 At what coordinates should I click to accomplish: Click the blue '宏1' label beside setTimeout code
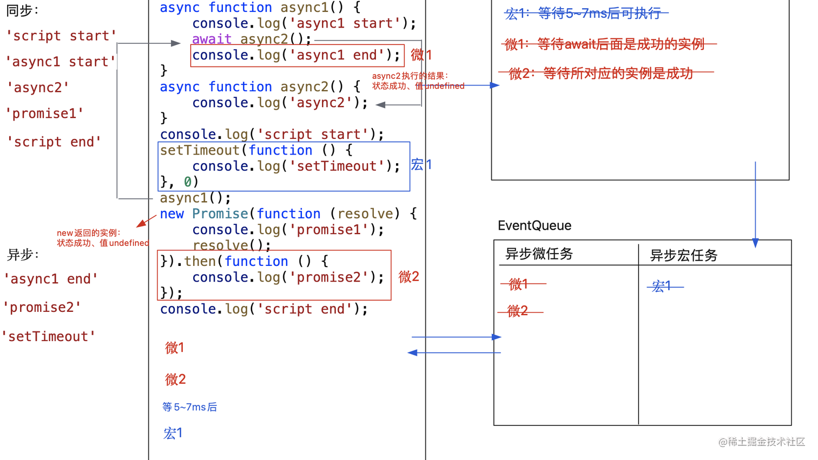(x=421, y=164)
